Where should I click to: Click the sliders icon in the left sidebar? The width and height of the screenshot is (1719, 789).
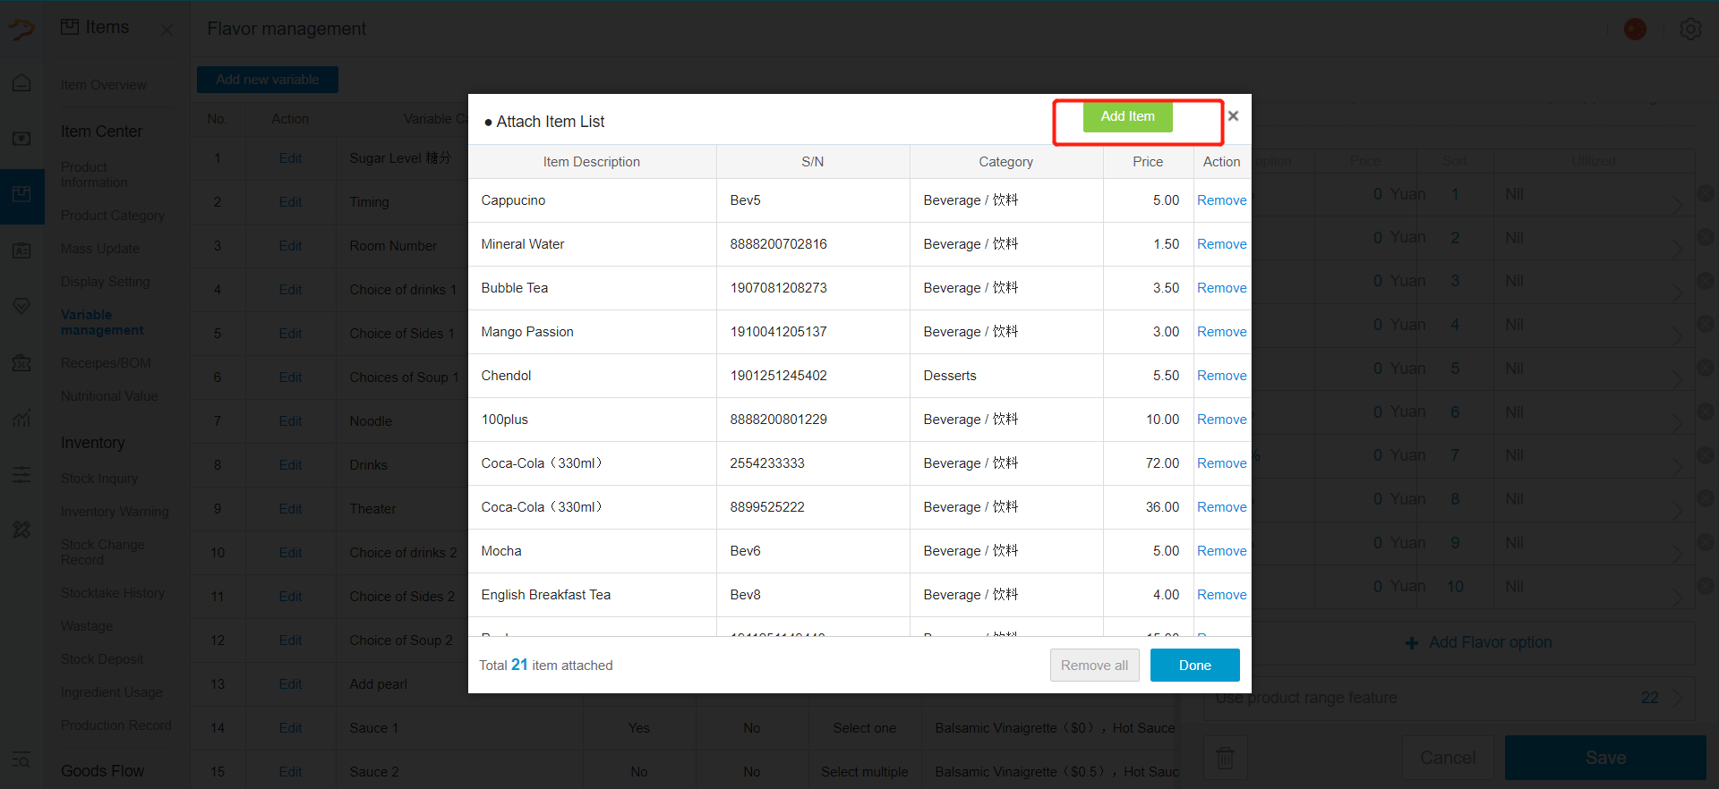pos(21,474)
